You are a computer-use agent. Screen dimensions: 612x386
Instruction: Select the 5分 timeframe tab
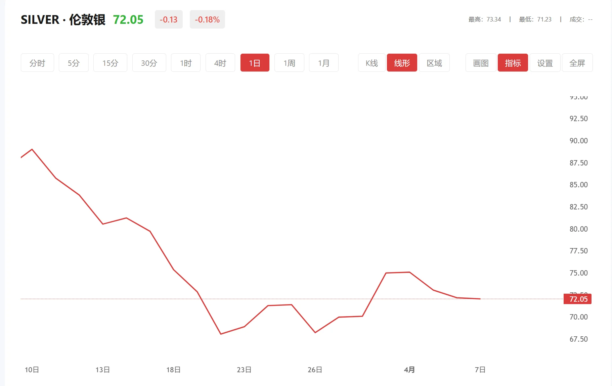tap(73, 62)
